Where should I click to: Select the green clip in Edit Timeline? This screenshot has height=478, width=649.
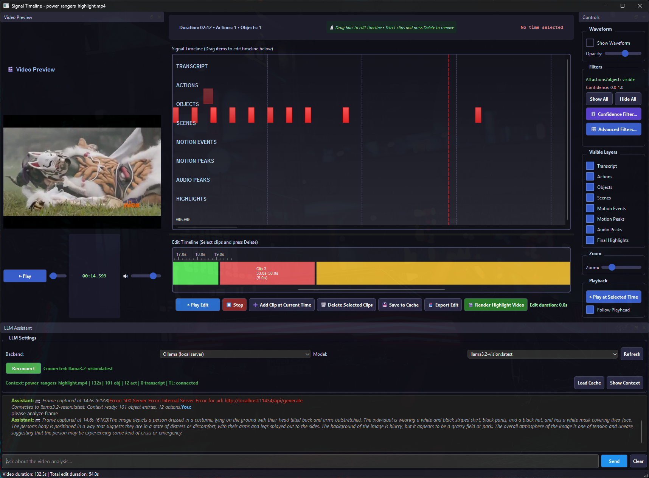pos(196,273)
